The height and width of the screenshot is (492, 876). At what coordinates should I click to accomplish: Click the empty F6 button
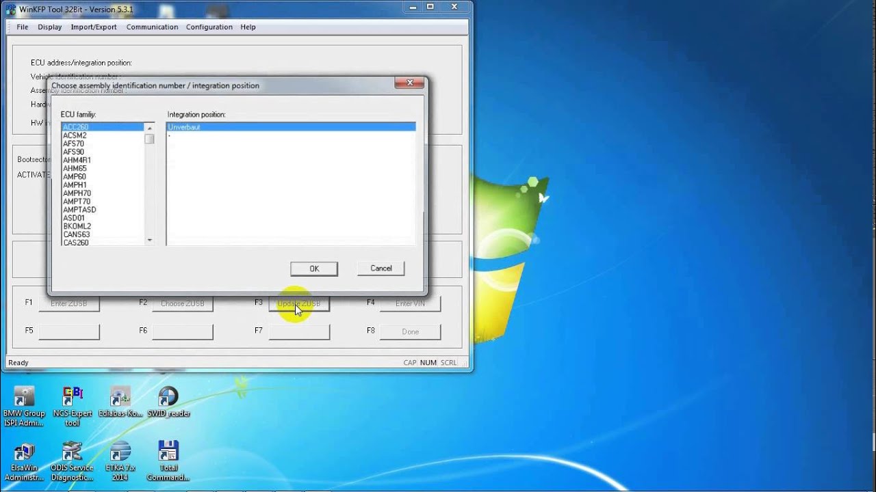click(x=182, y=332)
